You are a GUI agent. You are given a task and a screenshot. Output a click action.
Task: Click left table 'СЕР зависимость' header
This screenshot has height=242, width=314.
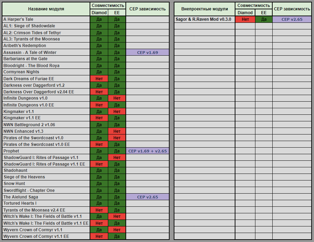(148, 9)
